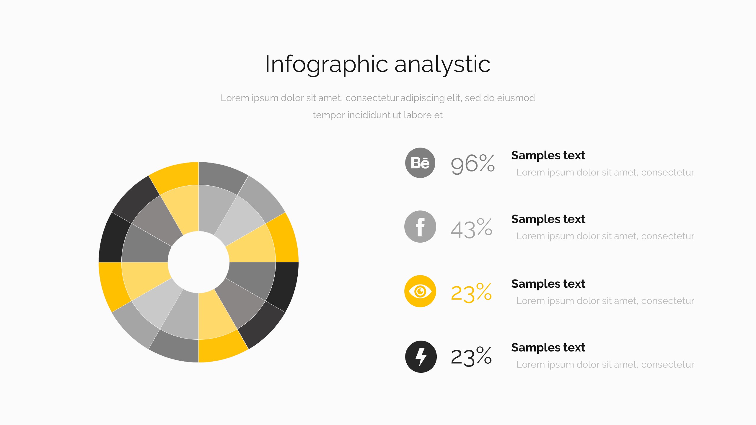The width and height of the screenshot is (756, 425).
Task: Click the 96% percentage value
Action: tap(472, 164)
